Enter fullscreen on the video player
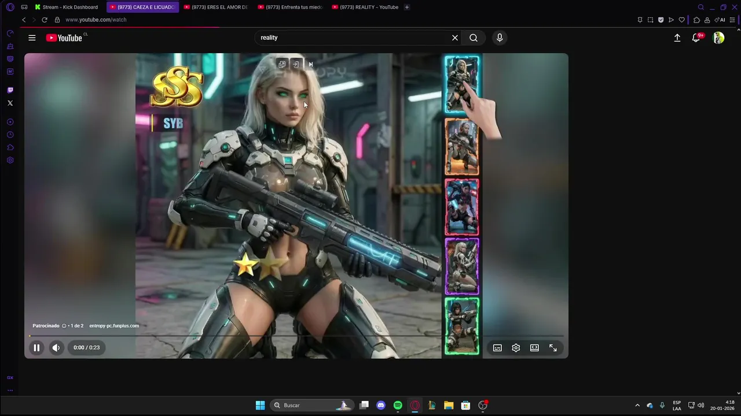The image size is (741, 416). point(553,348)
